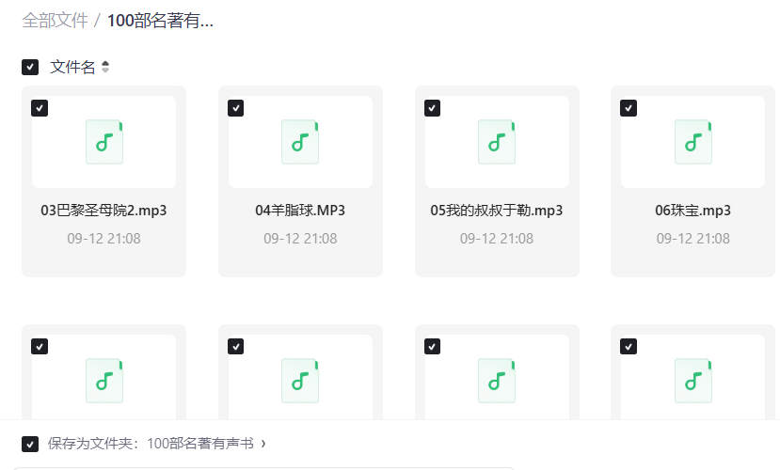Uncheck the 03巴黎圣母院2.mp3 file checkbox
This screenshot has height=470, width=780.
(40, 108)
